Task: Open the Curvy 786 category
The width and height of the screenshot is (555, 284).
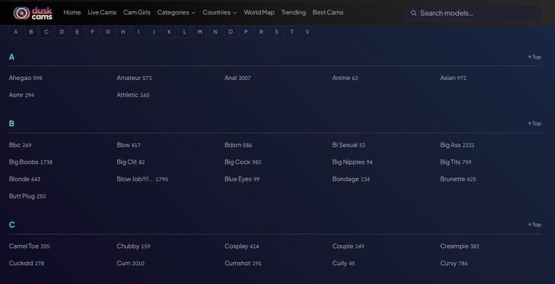Action: [x=454, y=263]
